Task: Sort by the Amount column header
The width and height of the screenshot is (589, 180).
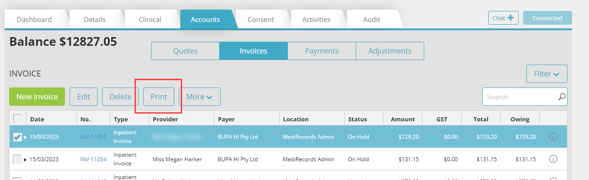Action: point(403,119)
